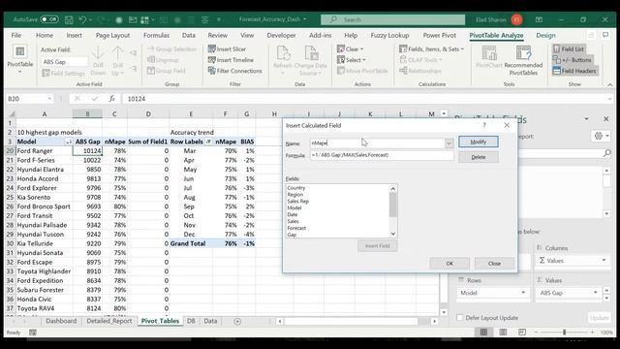Viewport: 620px width, 349px height.
Task: Open the Σ Values columns field dropdown
Action: 604,261
